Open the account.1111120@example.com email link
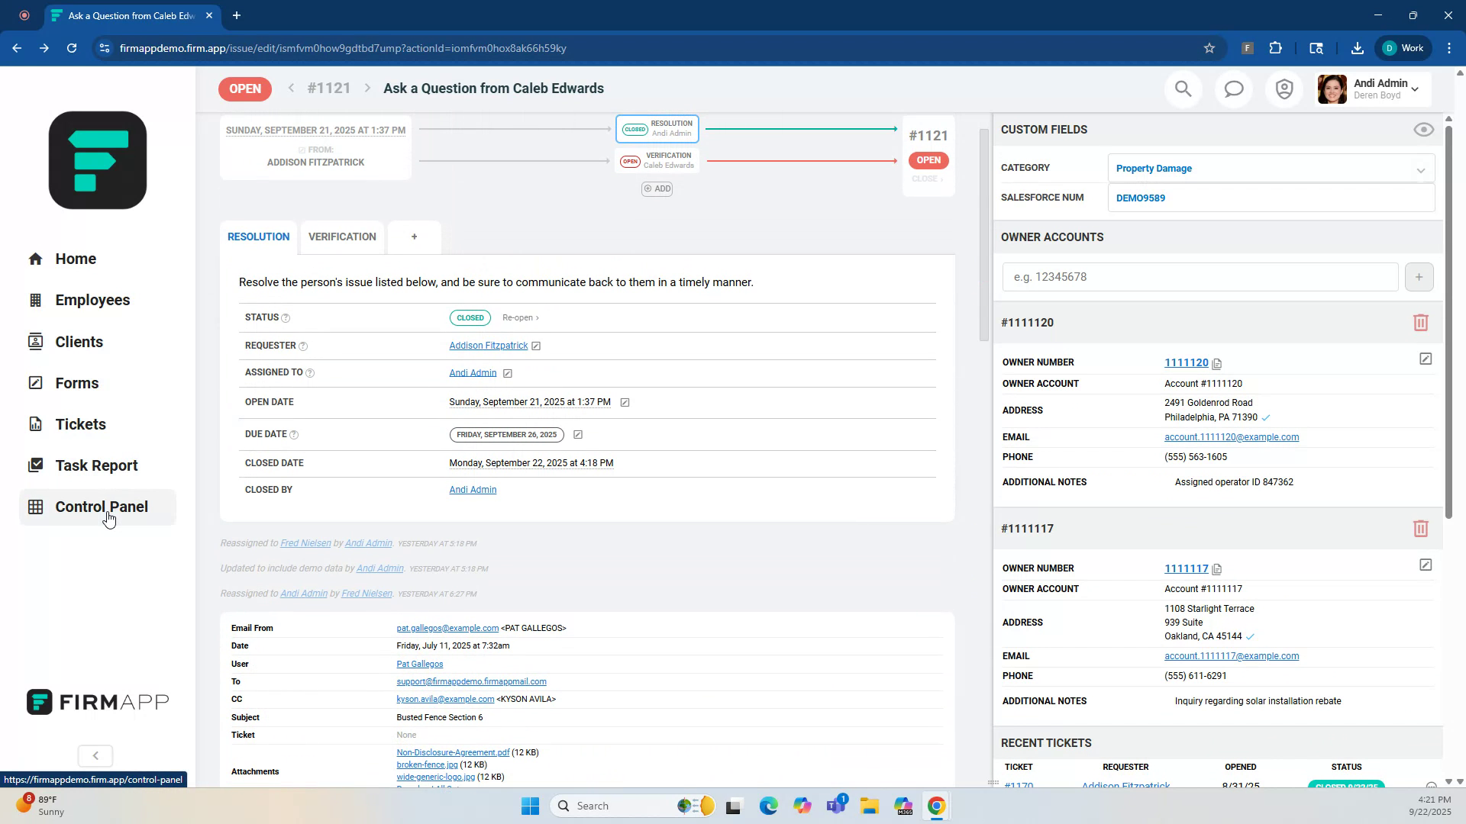Viewport: 1466px width, 824px height. [x=1231, y=436]
